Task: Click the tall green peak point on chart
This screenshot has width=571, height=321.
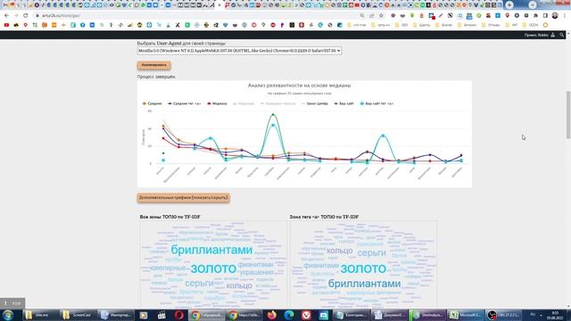Action: pos(273,115)
